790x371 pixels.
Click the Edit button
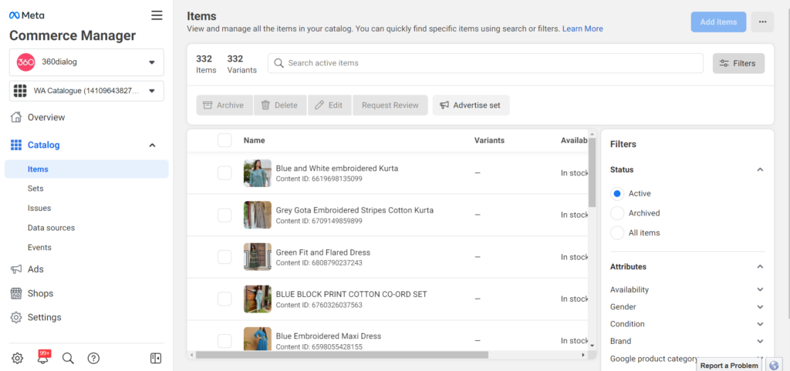tap(329, 105)
